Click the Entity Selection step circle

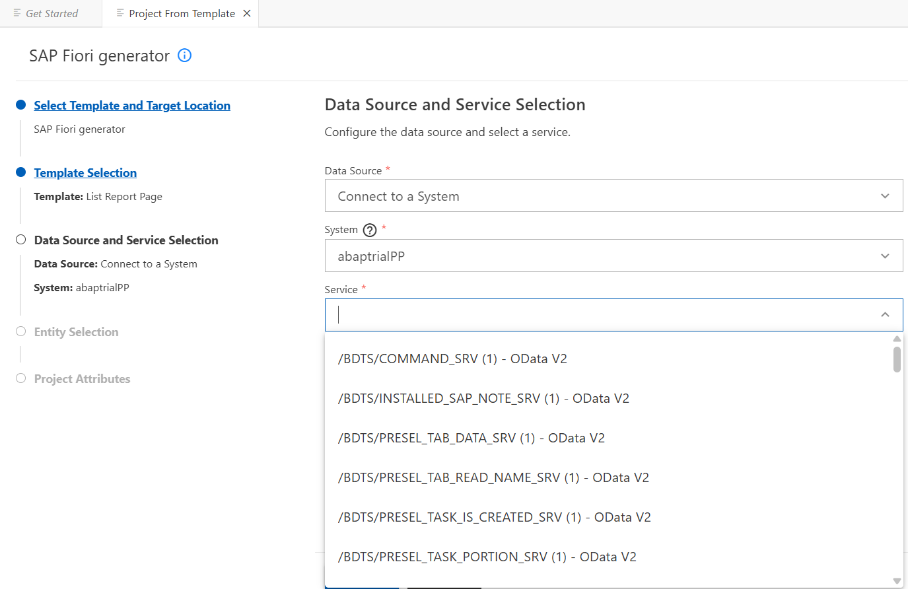(21, 331)
